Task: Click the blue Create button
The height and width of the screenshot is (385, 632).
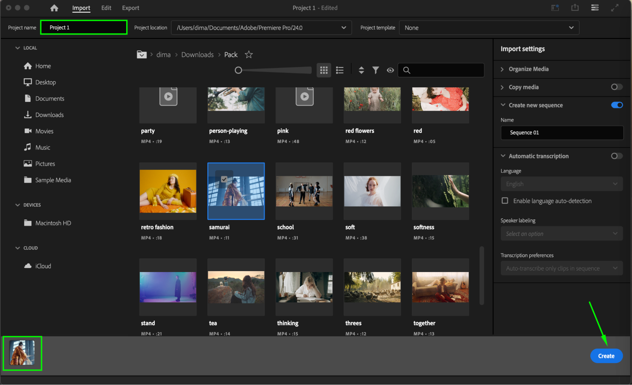Action: pos(606,356)
